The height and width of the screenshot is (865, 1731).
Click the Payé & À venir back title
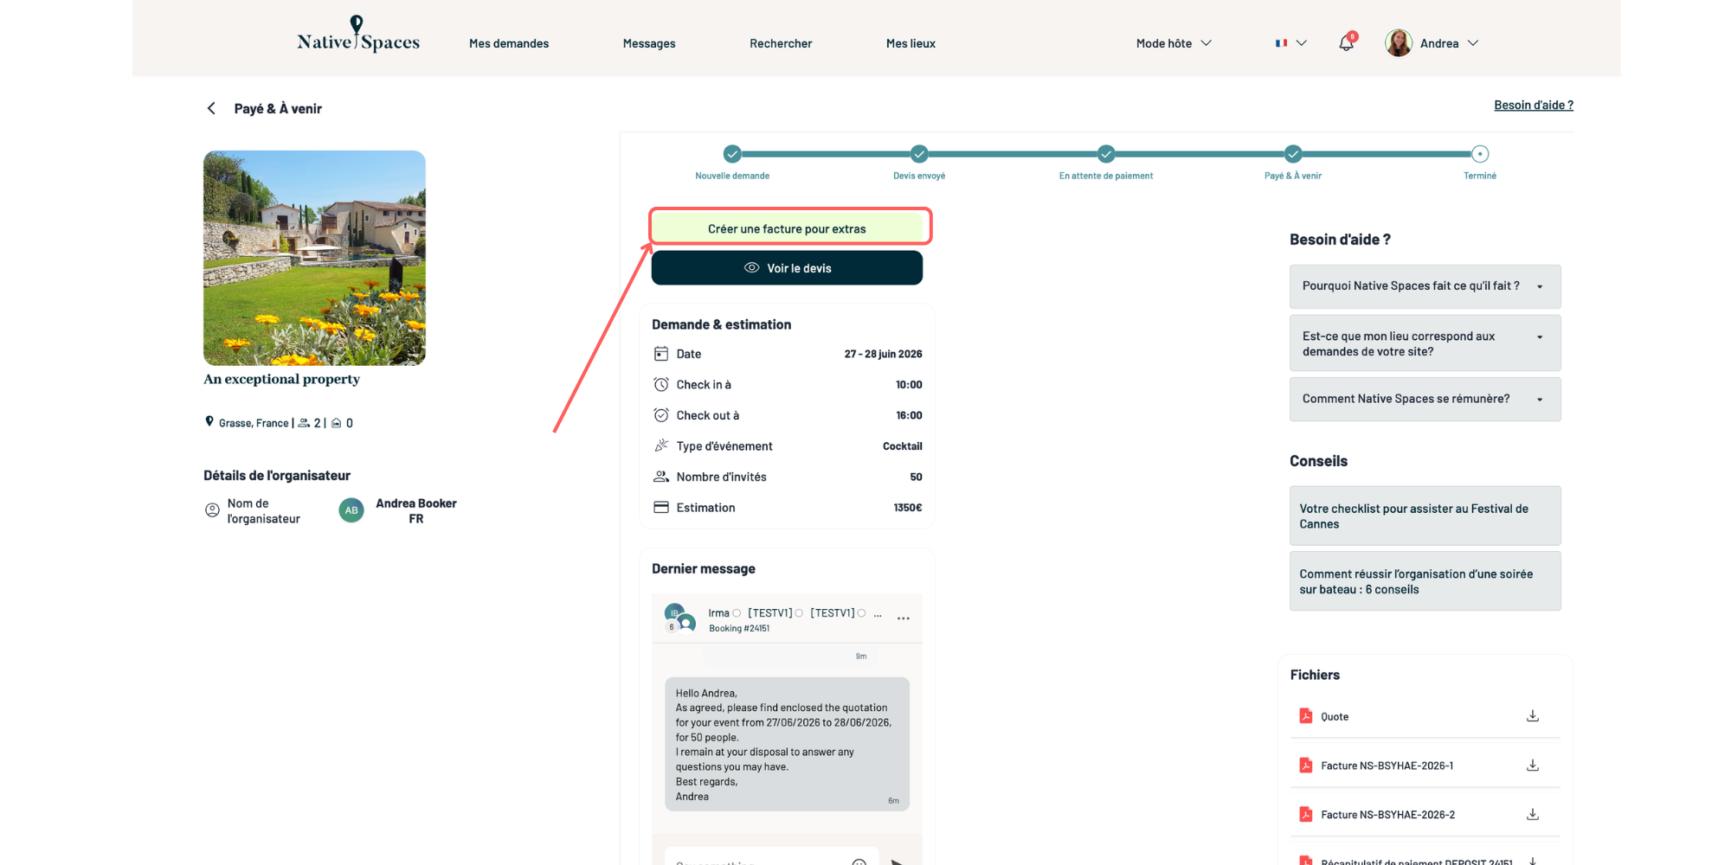tap(278, 108)
